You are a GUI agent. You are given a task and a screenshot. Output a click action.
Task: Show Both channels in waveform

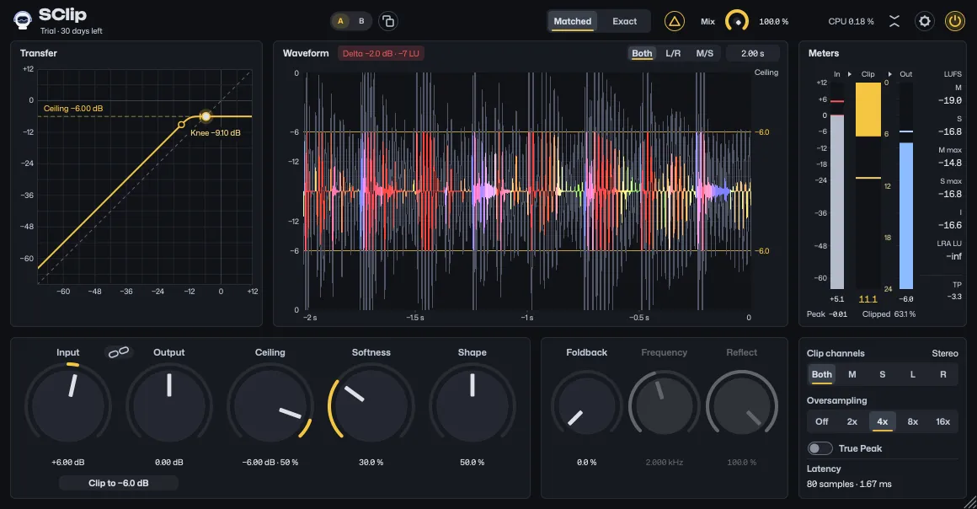click(642, 54)
